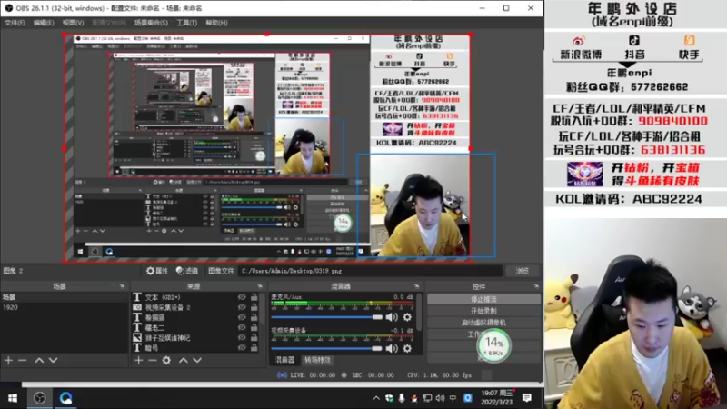Pop out the 来源 dock panel

coord(260,286)
